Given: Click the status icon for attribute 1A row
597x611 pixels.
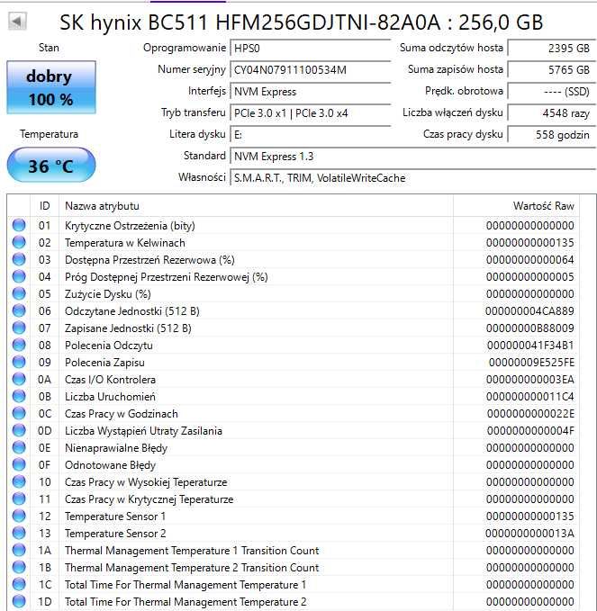Looking at the screenshot, I should (19, 550).
